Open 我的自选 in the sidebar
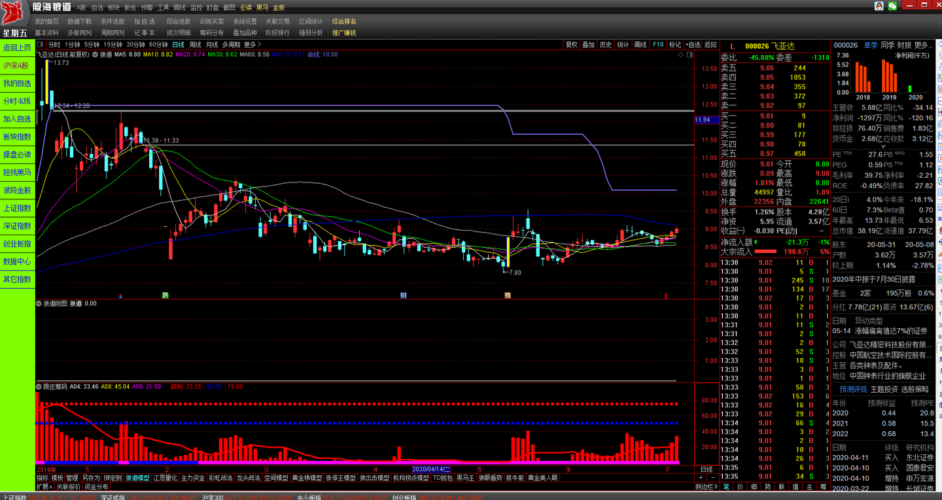Image resolution: width=942 pixels, height=500 pixels. [x=17, y=83]
